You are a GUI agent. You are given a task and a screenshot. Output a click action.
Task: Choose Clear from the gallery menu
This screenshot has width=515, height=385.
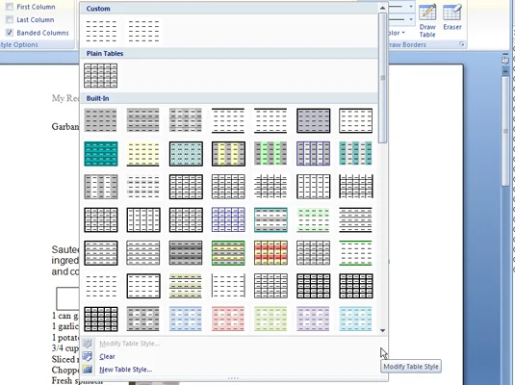[x=107, y=356]
